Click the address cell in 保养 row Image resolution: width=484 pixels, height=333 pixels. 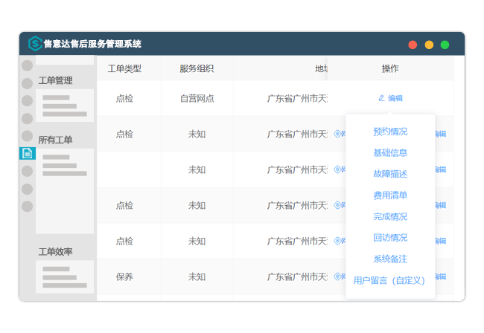297,277
